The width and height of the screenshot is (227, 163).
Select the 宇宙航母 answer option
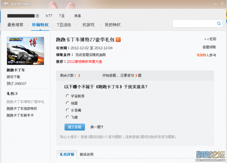(67, 96)
